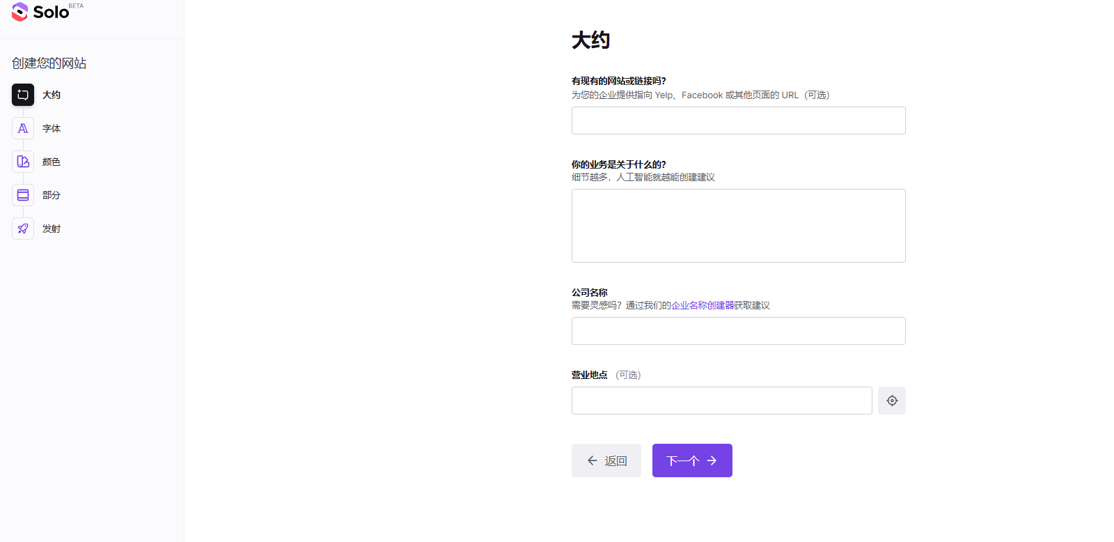Jump to the 发射 step label

point(52,229)
